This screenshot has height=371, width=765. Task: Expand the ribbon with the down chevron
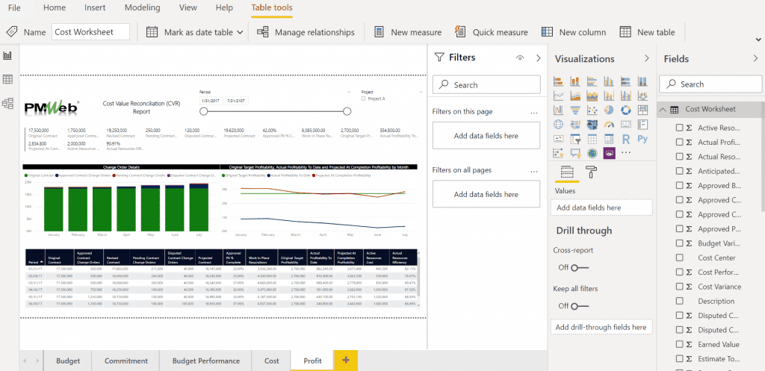coord(759,40)
